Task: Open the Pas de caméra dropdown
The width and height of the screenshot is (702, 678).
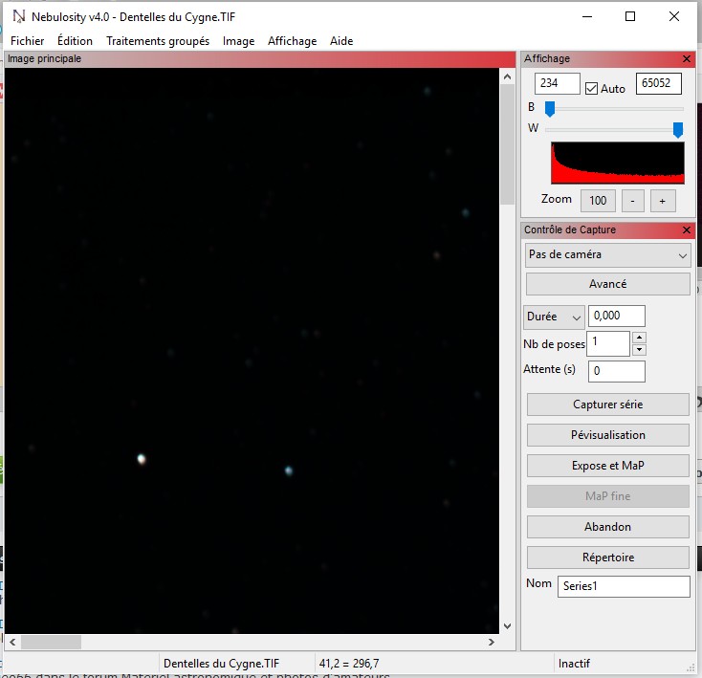Action: (607, 255)
